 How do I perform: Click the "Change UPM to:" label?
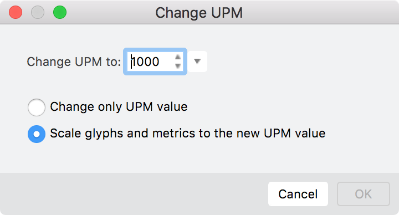pos(74,62)
